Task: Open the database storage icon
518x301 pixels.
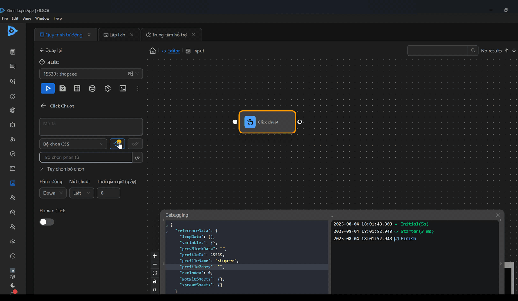Action: click(92, 88)
